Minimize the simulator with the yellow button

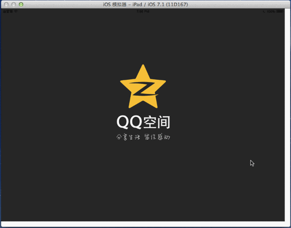pos(14,4)
